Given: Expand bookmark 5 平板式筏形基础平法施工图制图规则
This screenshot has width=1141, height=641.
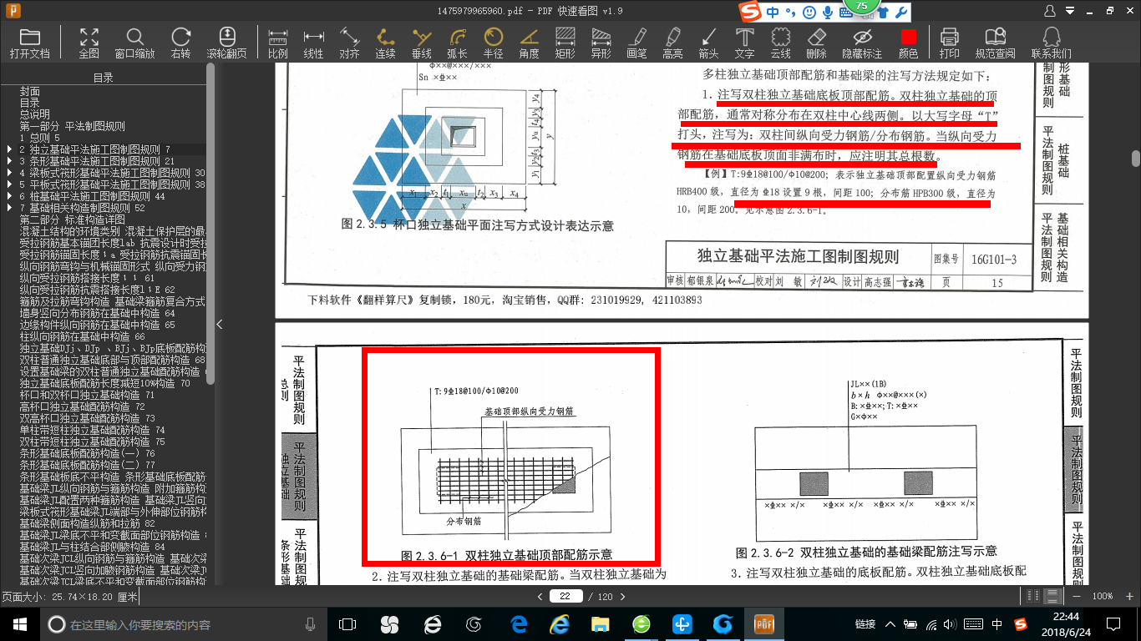Looking at the screenshot, I should click(9, 184).
